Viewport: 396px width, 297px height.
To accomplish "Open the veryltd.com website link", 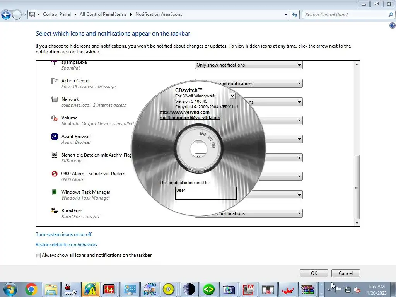I will tap(184, 112).
